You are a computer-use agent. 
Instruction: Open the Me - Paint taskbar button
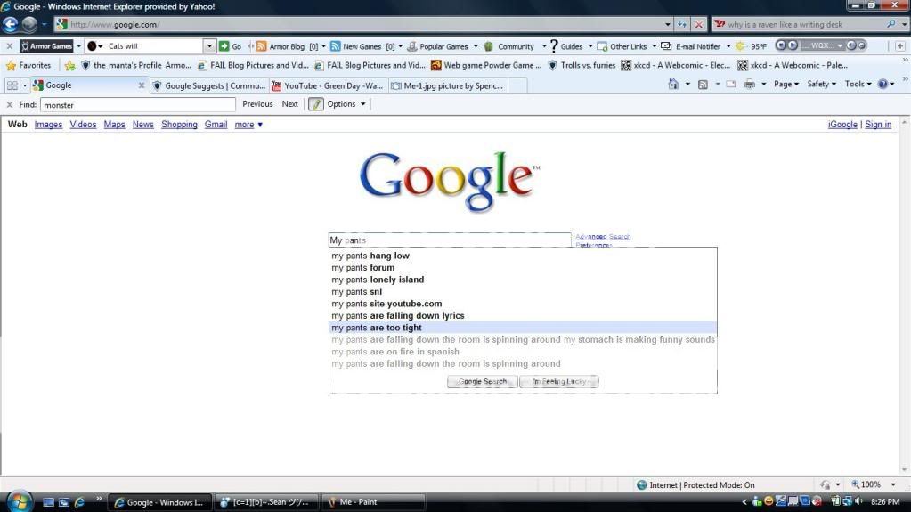[x=374, y=502]
